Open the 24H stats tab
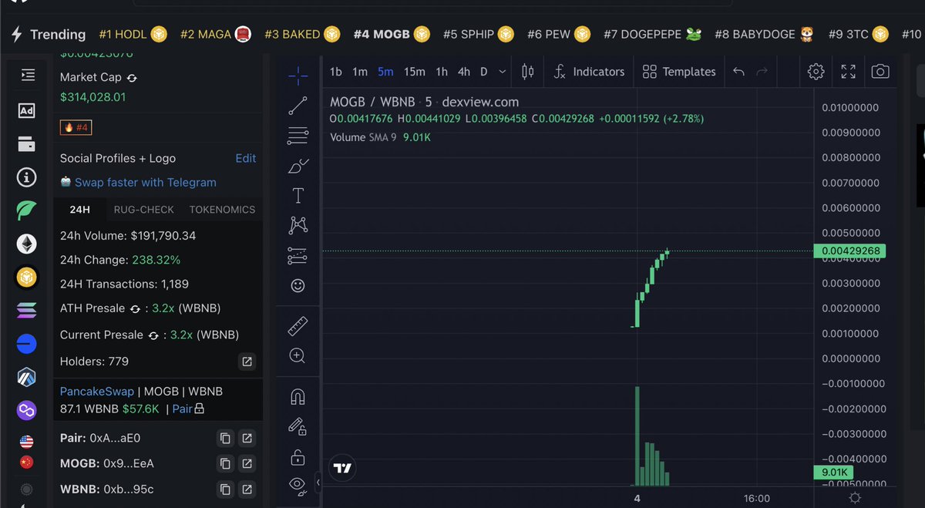 [x=80, y=210]
